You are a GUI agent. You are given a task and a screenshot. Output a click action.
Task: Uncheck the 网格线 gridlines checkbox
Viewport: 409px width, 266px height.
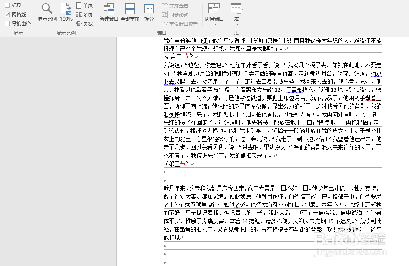click(7, 14)
